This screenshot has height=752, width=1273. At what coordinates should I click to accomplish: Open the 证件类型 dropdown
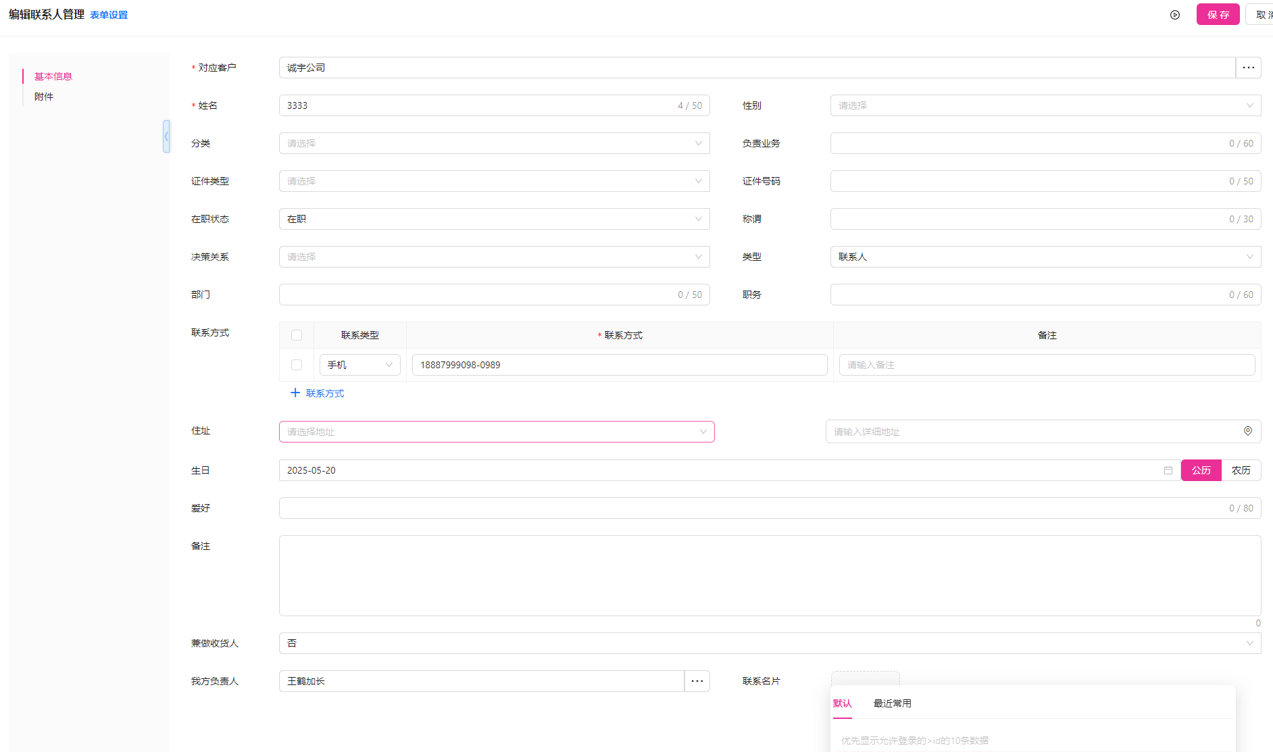coord(495,181)
